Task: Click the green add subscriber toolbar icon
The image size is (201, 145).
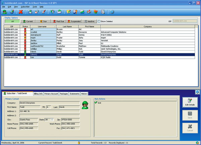Action: (x=5, y=12)
